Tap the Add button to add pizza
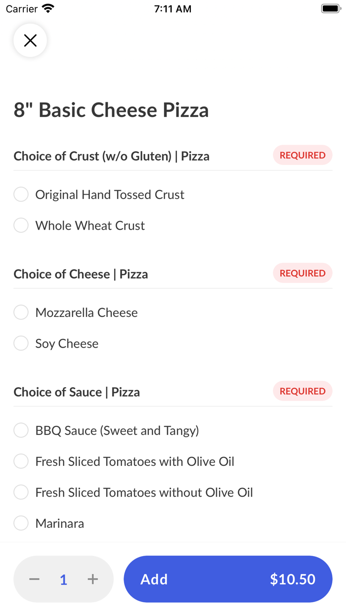 [154, 579]
